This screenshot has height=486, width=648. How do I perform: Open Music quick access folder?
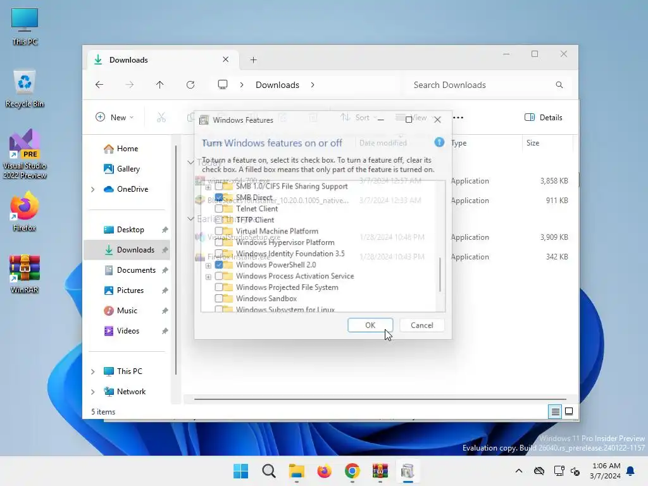click(x=127, y=310)
